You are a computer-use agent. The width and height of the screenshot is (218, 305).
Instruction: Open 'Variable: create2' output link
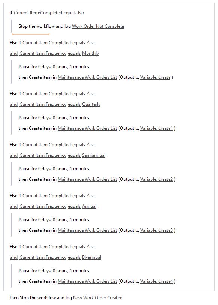tap(157, 179)
